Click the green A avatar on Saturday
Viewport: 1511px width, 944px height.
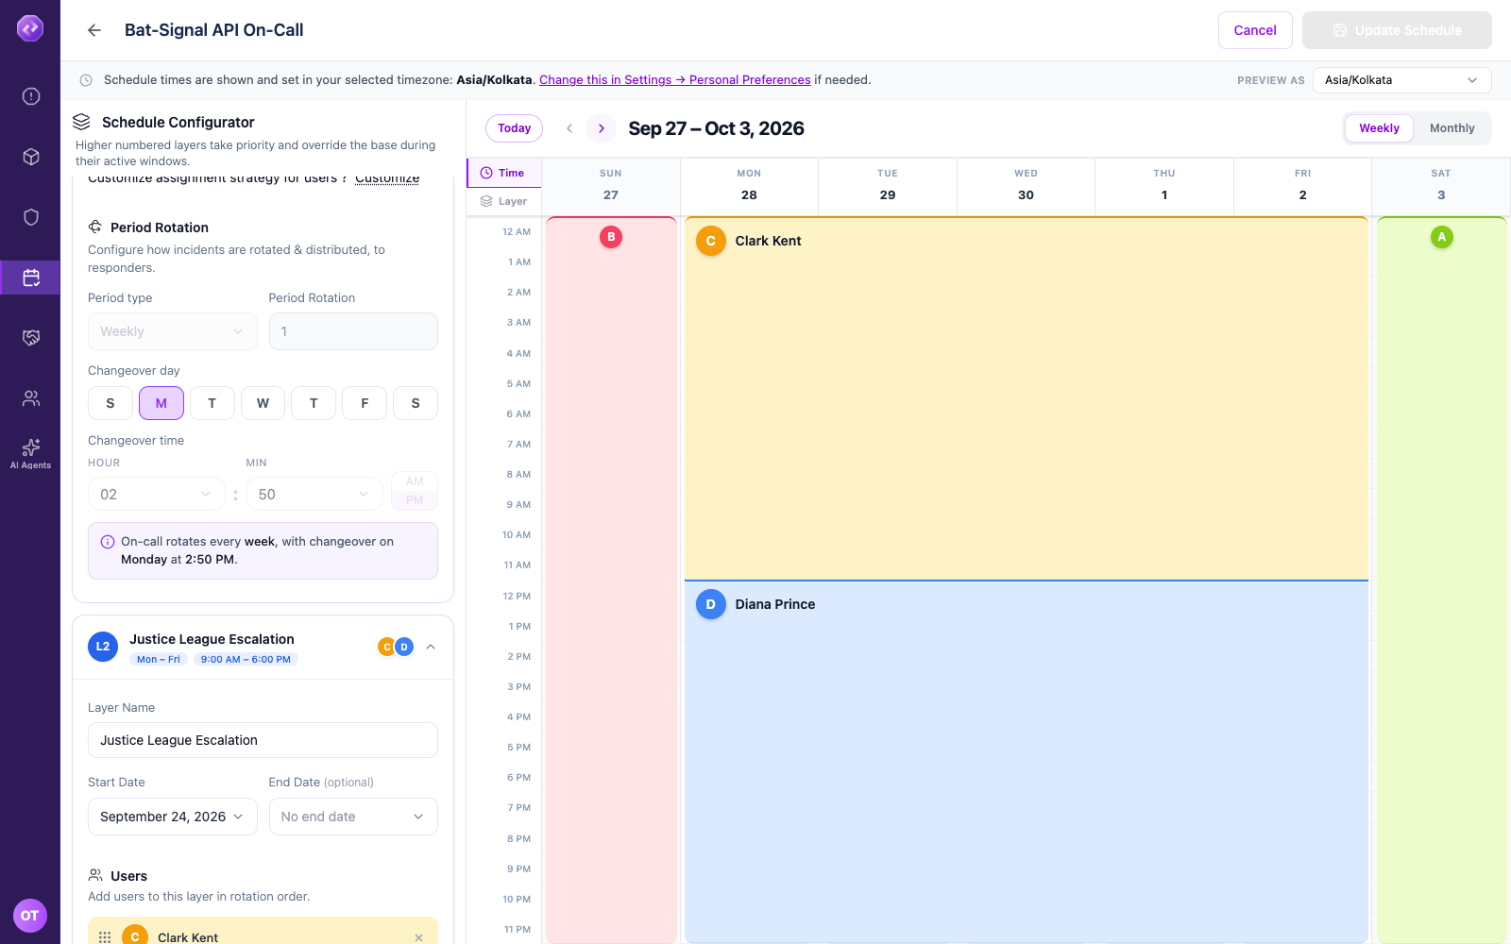tap(1441, 237)
